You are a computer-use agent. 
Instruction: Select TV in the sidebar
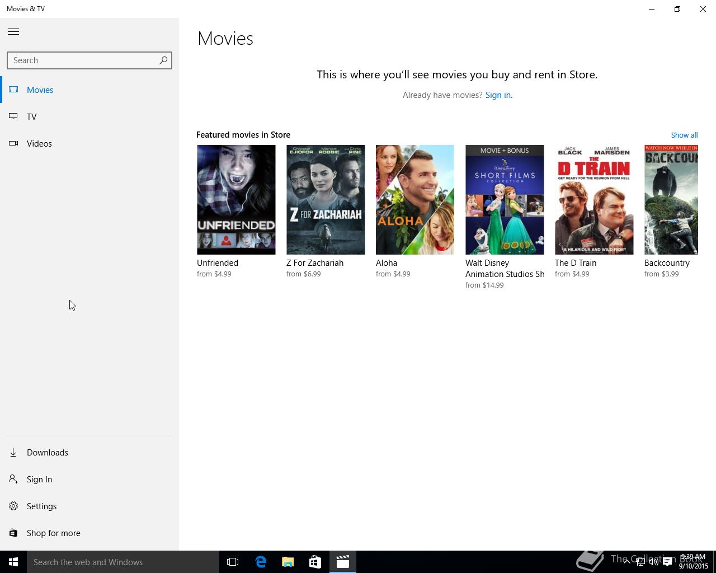pyautogui.click(x=89, y=116)
